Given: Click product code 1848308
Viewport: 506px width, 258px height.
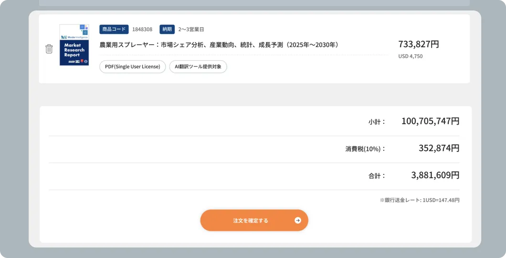Looking at the screenshot, I should 142,30.
